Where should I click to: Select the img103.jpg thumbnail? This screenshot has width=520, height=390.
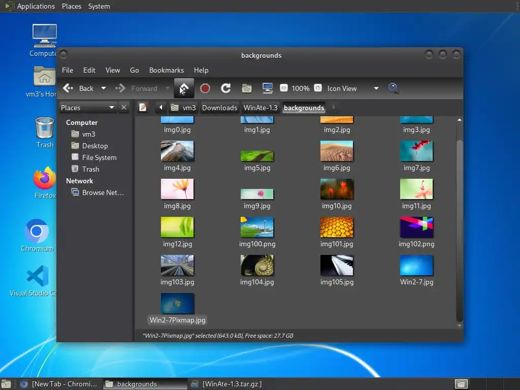pos(177,265)
